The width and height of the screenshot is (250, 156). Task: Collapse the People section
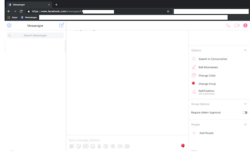tap(245, 124)
